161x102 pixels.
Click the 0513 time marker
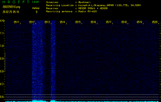(x=47, y=22)
